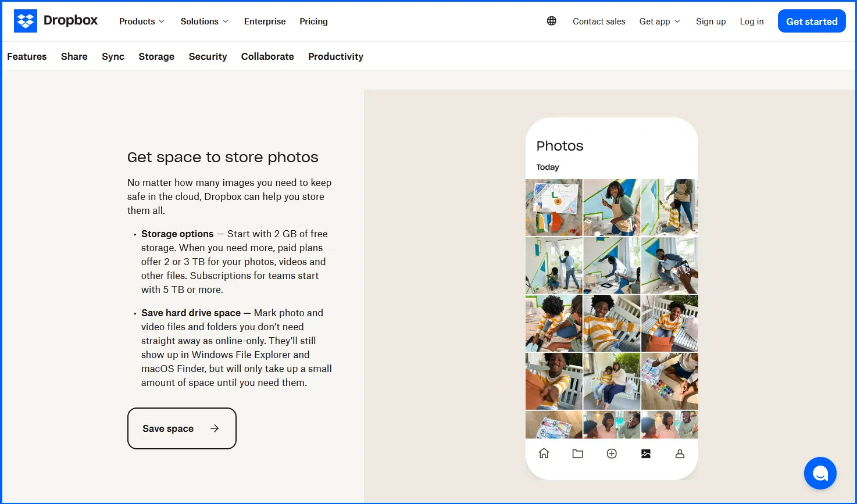The height and width of the screenshot is (504, 857).
Task: Expand the Get app dropdown
Action: [x=659, y=21]
